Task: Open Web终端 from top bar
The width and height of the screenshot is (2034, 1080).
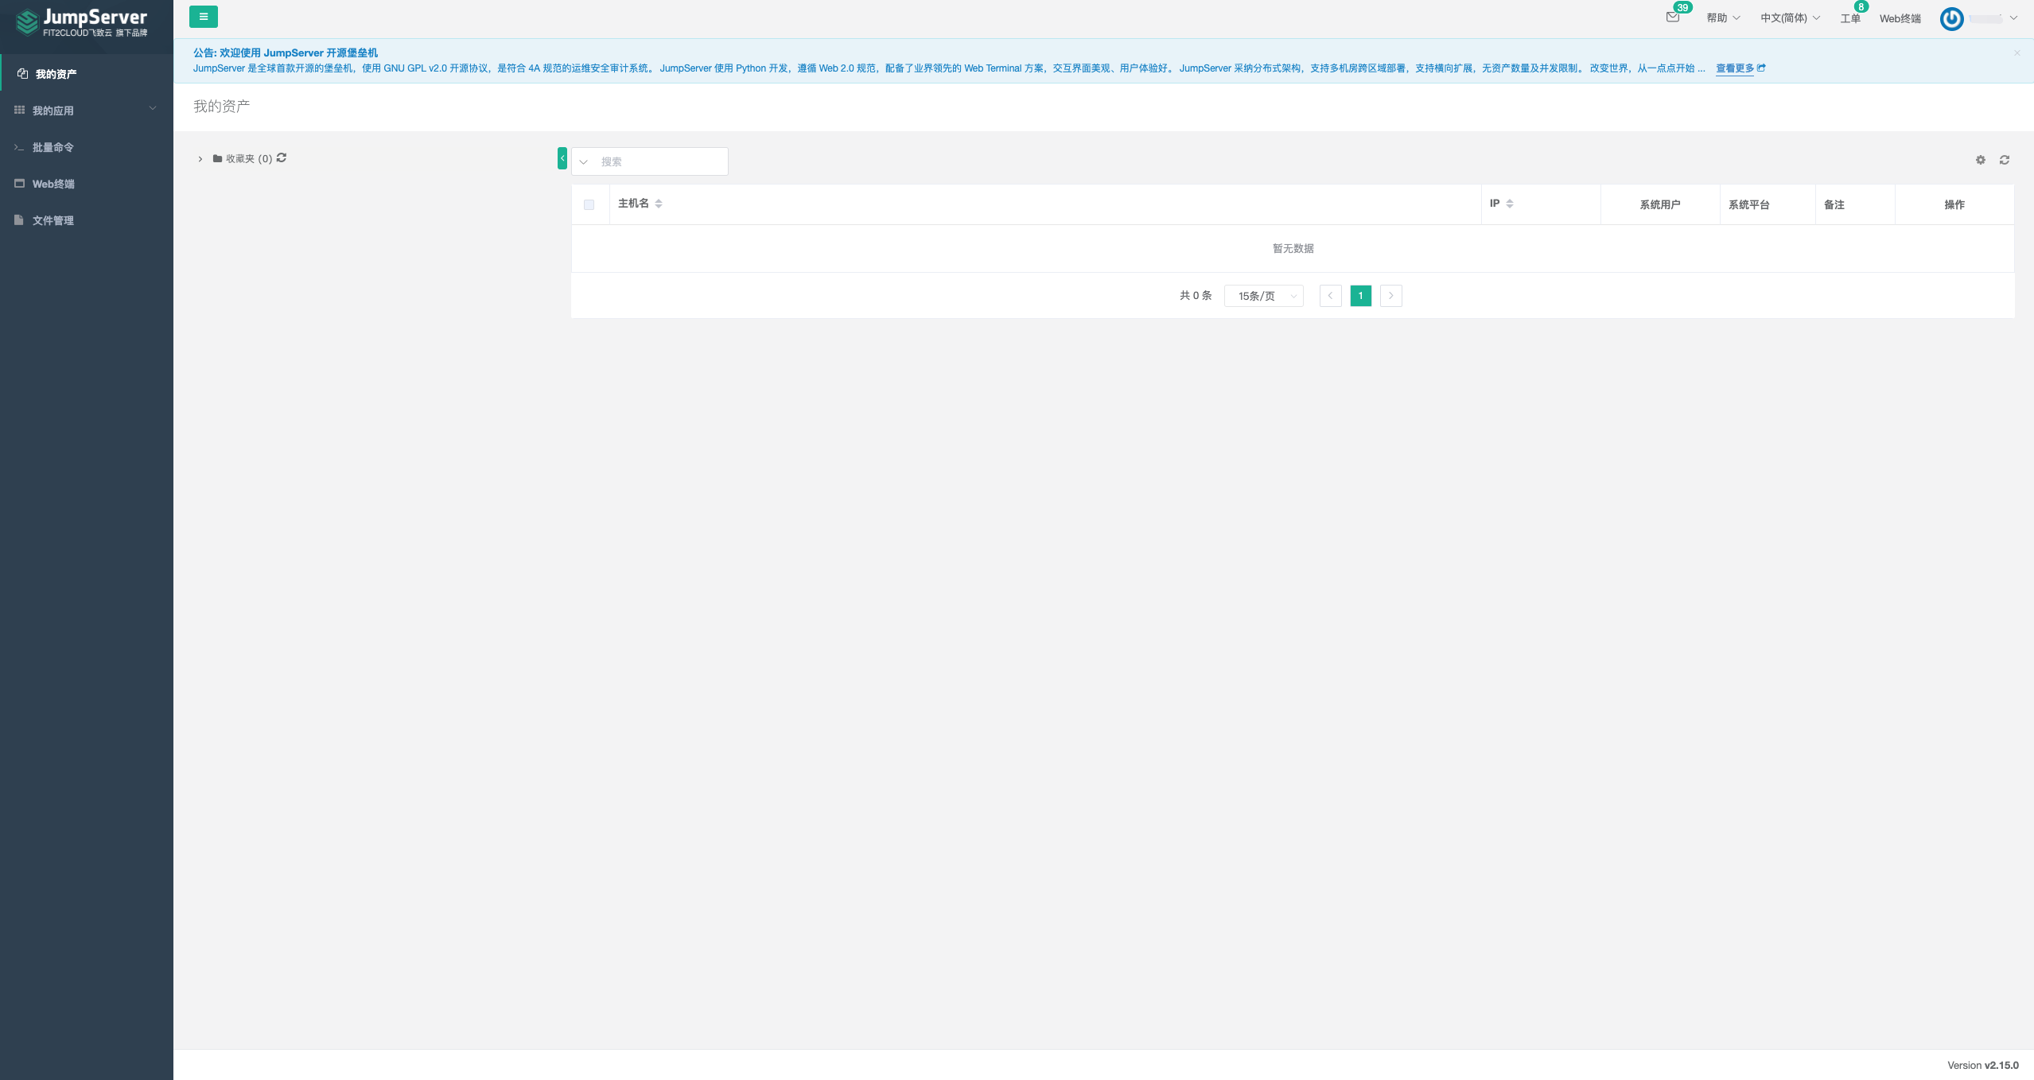Action: (1900, 18)
